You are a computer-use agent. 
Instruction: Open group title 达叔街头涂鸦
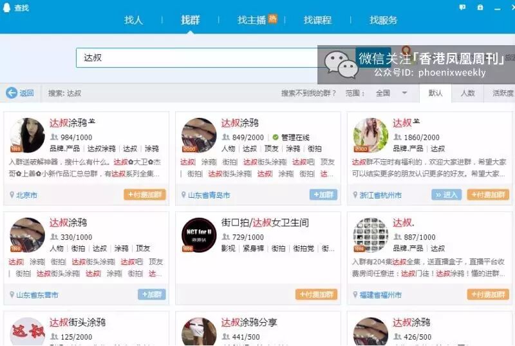tap(77, 322)
